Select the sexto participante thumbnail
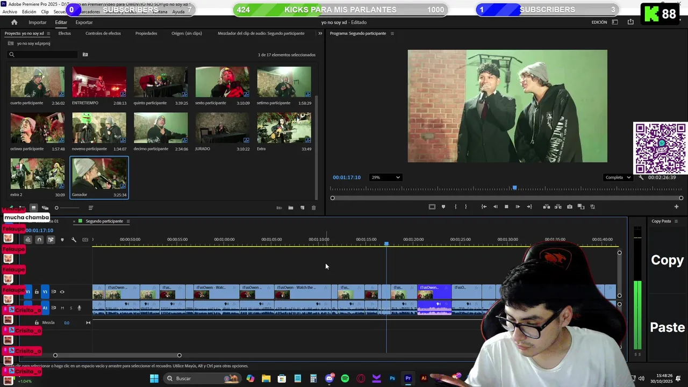 (223, 82)
